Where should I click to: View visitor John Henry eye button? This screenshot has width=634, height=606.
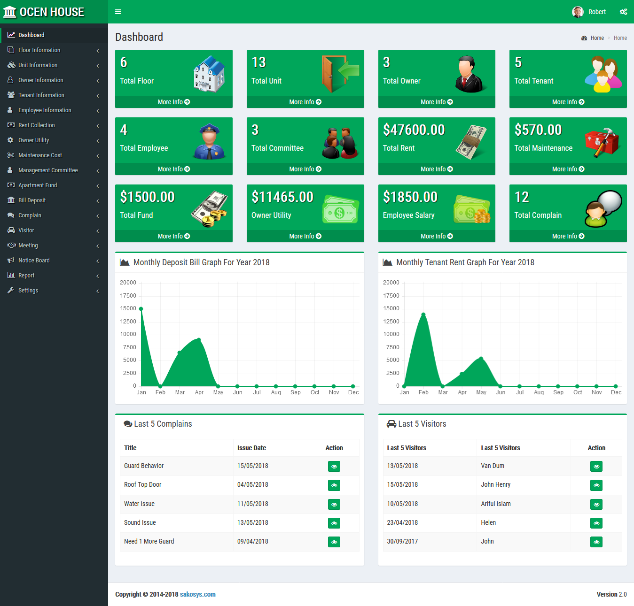596,485
